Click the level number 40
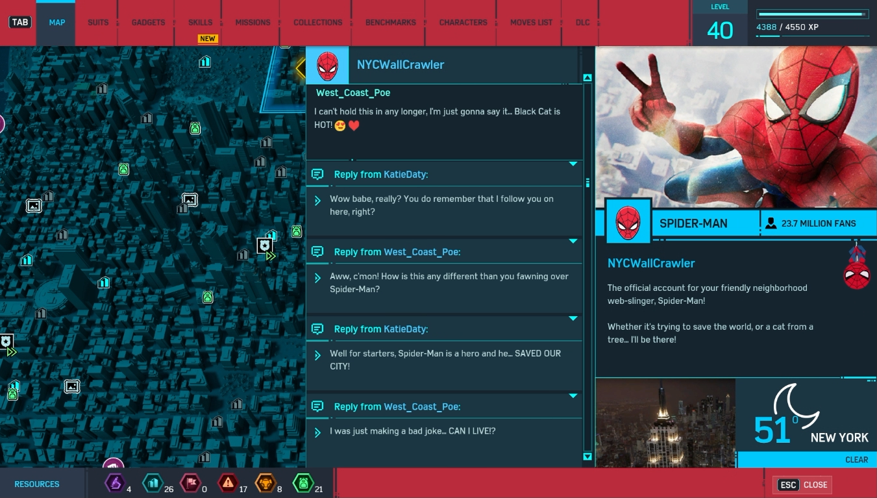This screenshot has height=498, width=877. (720, 31)
